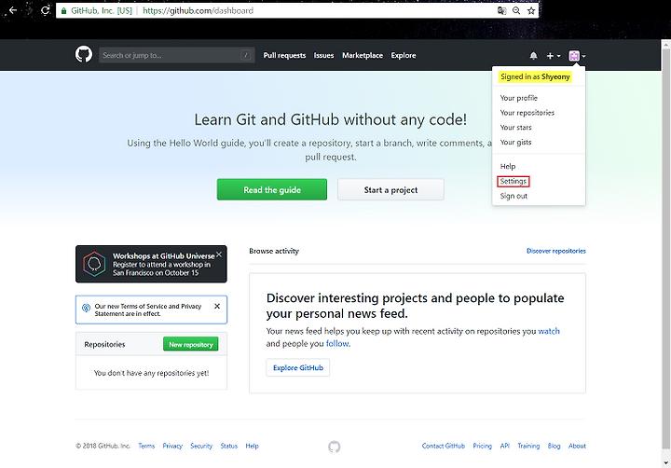The height and width of the screenshot is (468, 671).
Task: Open the About footer link
Action: [577, 446]
